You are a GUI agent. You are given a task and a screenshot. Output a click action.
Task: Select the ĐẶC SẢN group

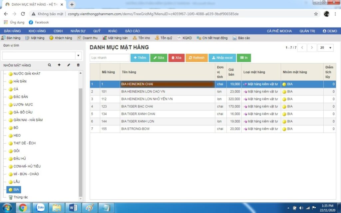21,97
